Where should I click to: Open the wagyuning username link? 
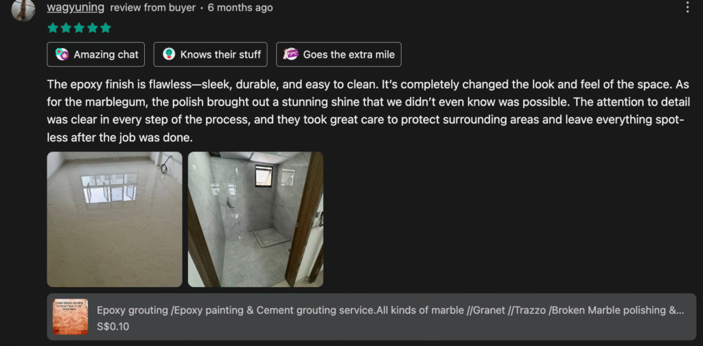click(76, 8)
